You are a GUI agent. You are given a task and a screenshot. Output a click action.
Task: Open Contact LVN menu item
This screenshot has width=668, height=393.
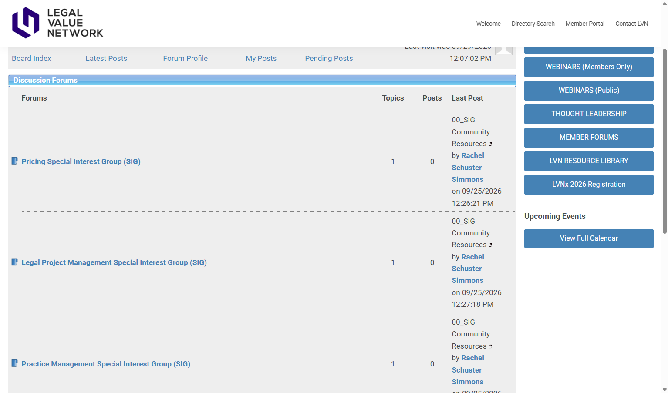pos(631,24)
